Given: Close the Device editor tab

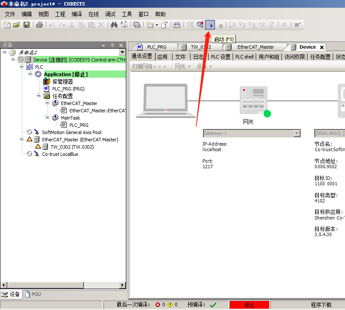Looking at the screenshot, I should (x=322, y=47).
